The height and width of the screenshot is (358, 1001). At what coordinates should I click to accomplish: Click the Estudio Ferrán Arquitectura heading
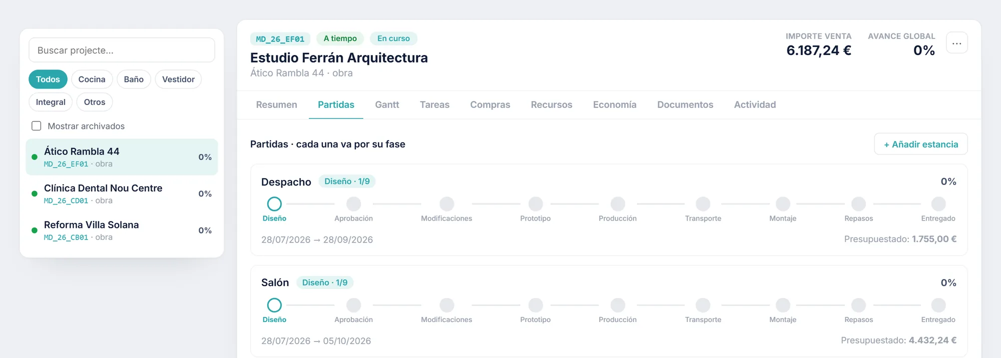[x=339, y=57]
